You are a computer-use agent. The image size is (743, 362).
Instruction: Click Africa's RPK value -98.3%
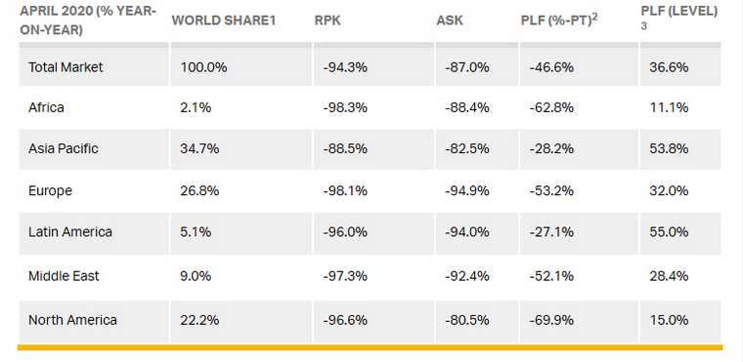point(345,107)
